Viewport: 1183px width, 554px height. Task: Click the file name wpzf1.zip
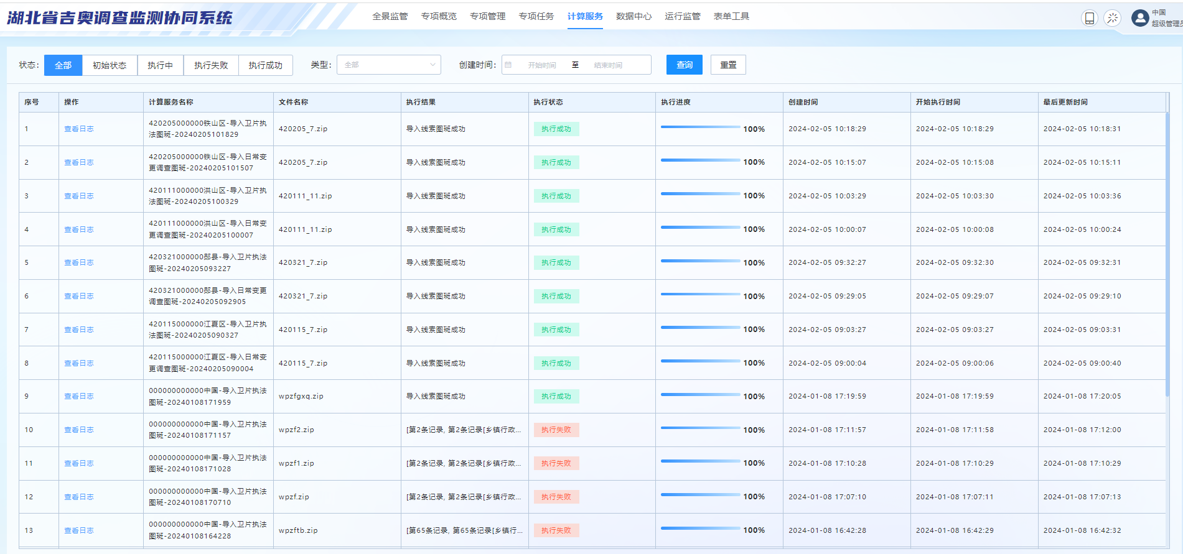(x=296, y=463)
